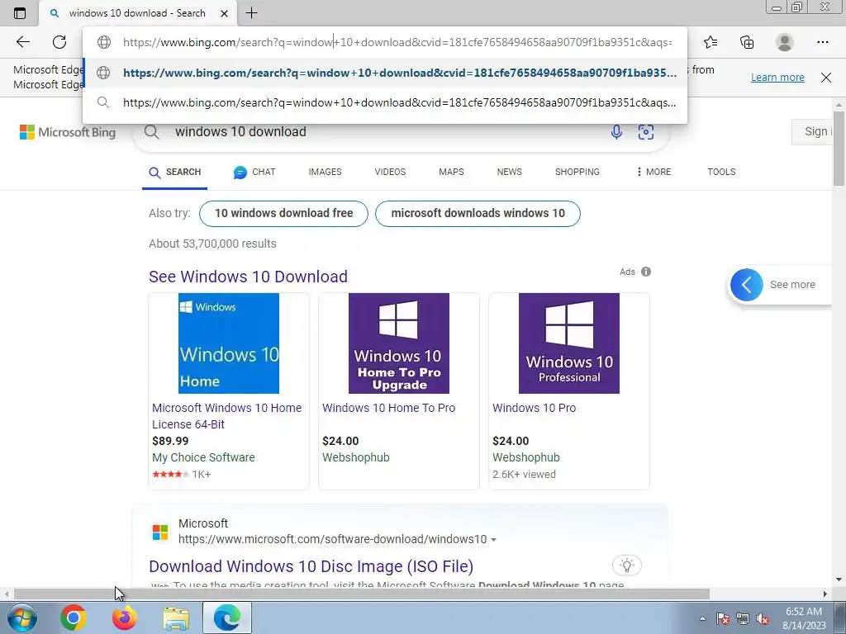Close the Microsoft Edge notification bar
This screenshot has height=634, width=846.
click(826, 77)
